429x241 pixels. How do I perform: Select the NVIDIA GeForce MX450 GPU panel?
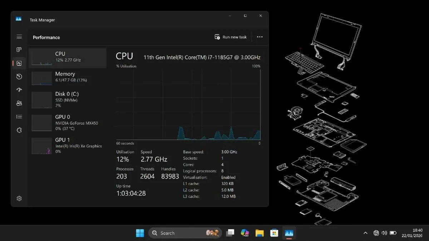click(68, 122)
